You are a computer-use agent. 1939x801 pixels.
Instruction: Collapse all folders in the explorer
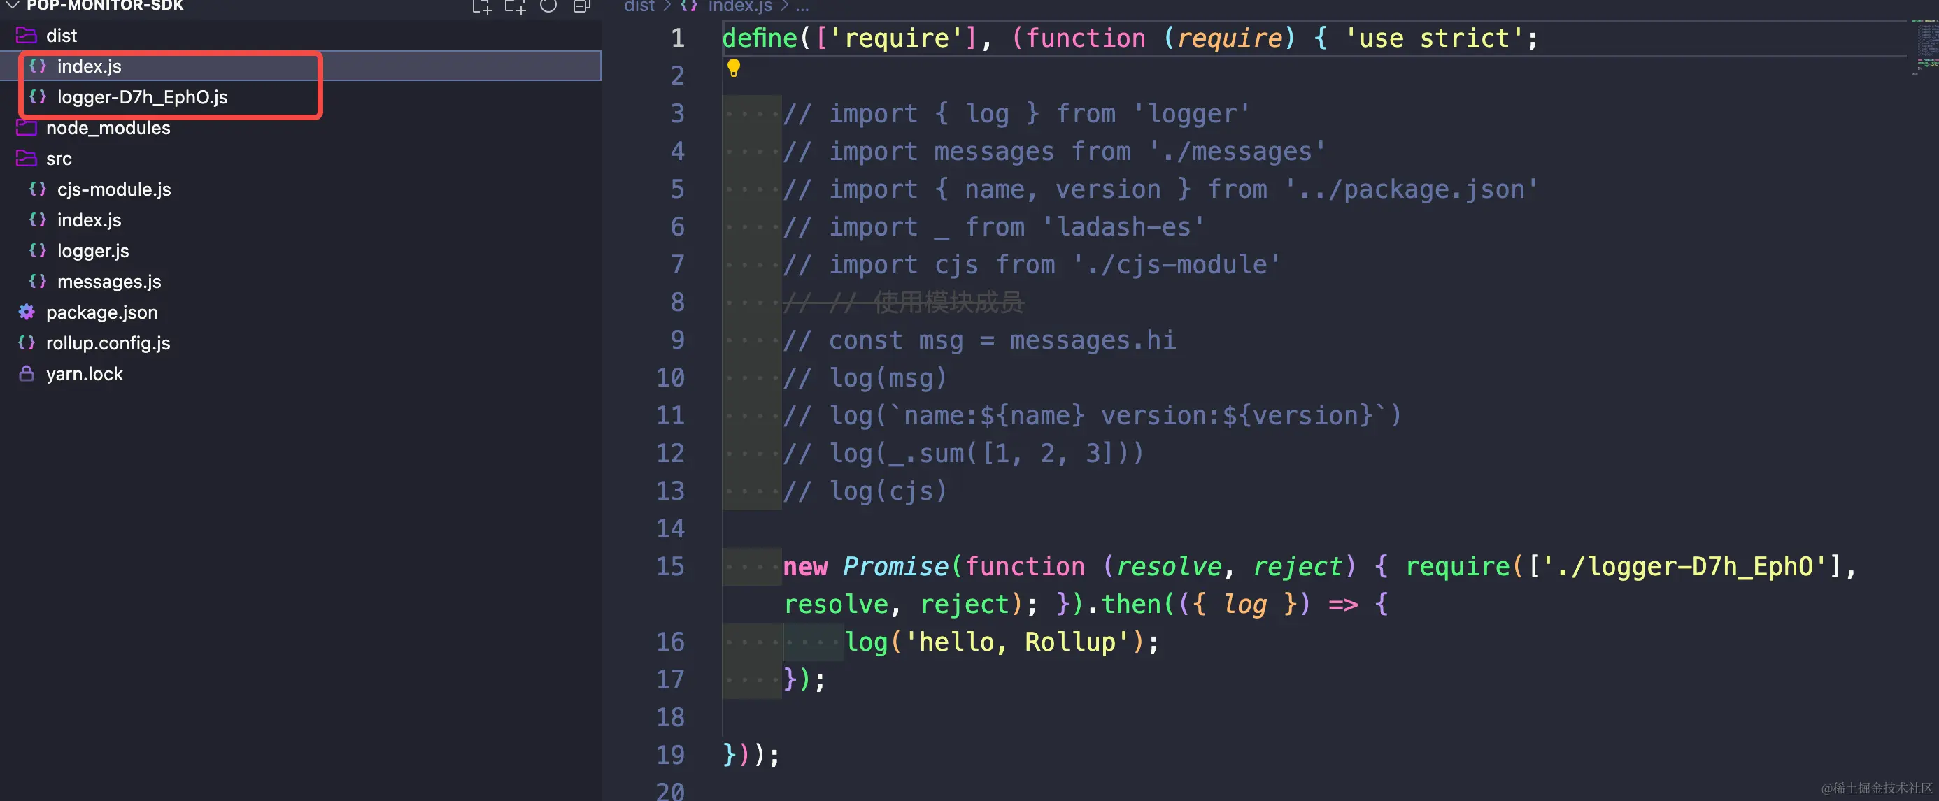[x=581, y=7]
